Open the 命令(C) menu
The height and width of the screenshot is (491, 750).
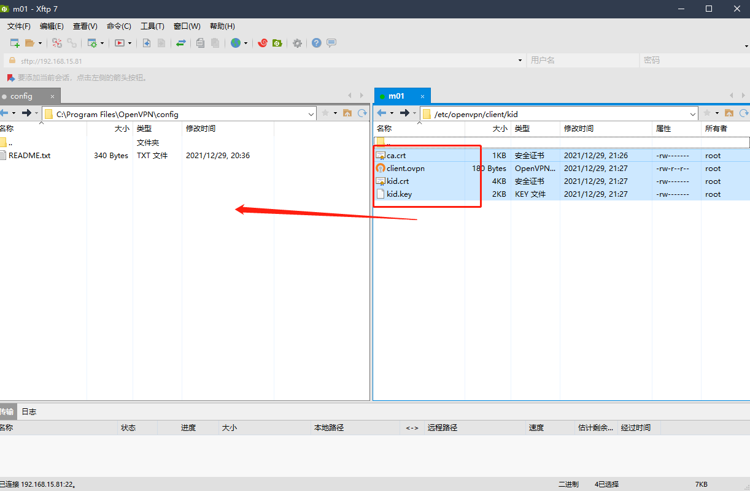119,26
